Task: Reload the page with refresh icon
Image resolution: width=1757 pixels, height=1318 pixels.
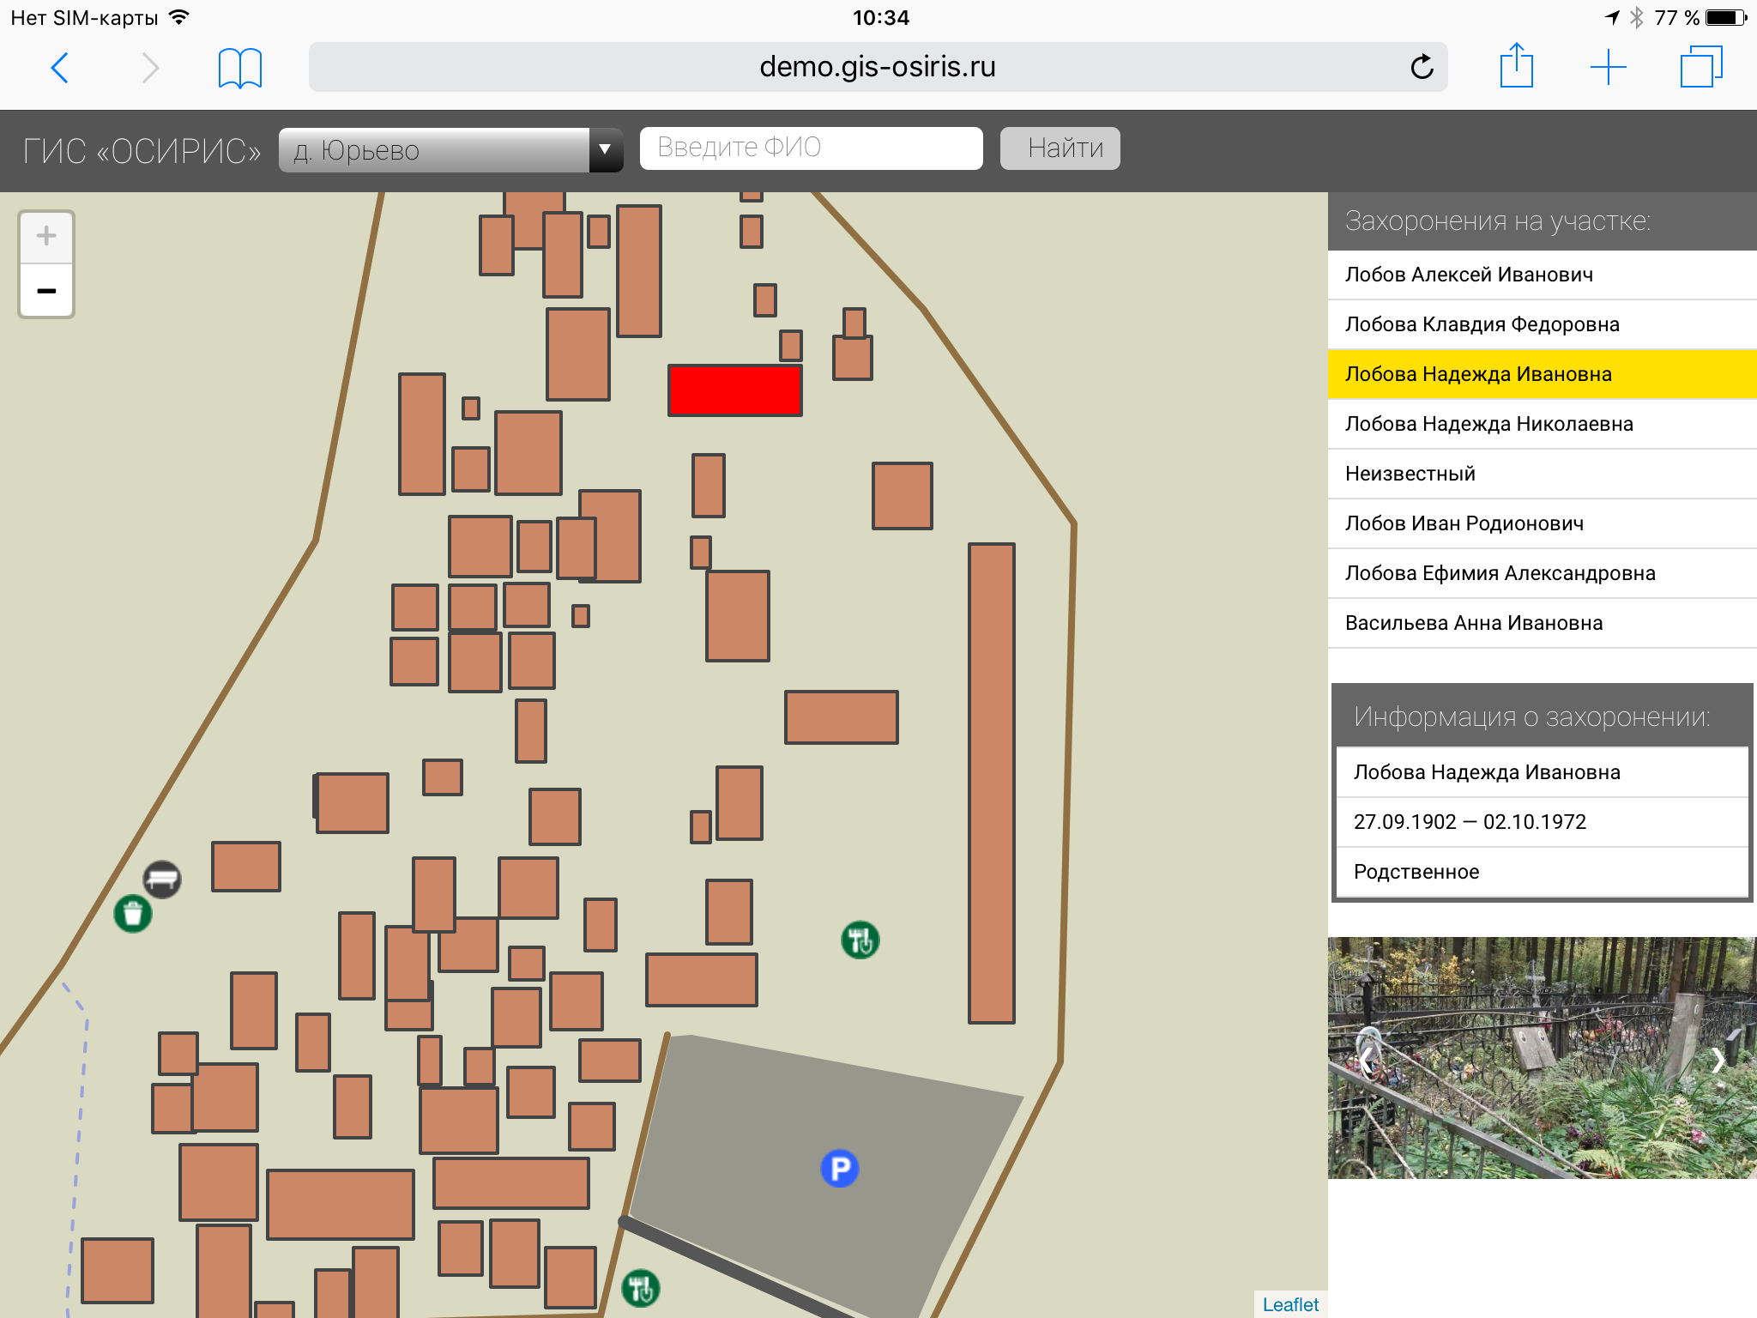Action: pos(1422,67)
